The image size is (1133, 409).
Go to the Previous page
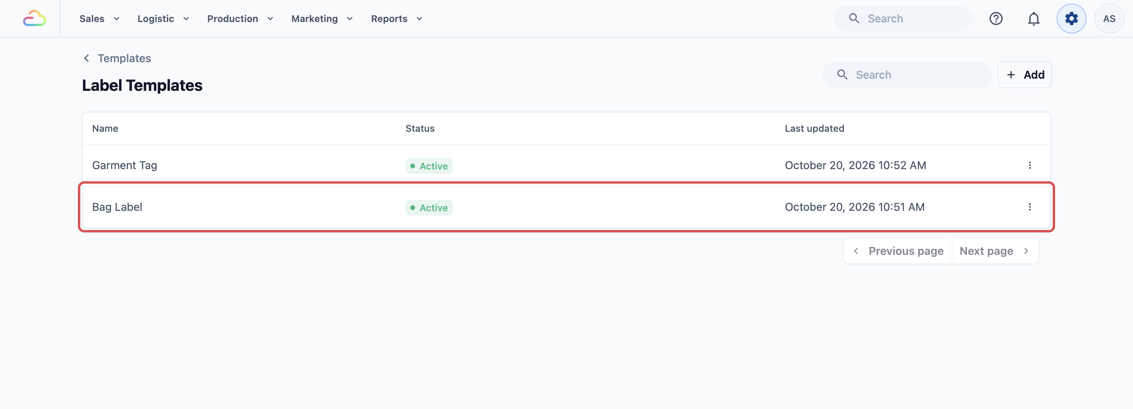click(x=897, y=251)
